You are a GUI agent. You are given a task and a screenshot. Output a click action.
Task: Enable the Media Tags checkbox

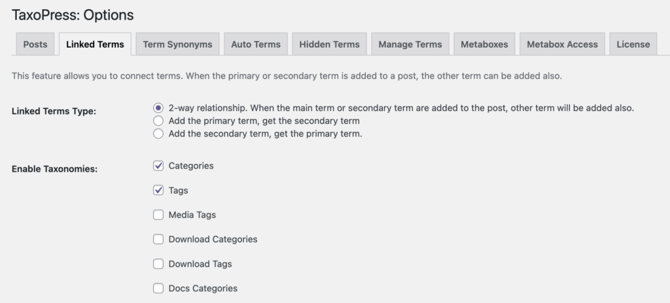click(158, 215)
